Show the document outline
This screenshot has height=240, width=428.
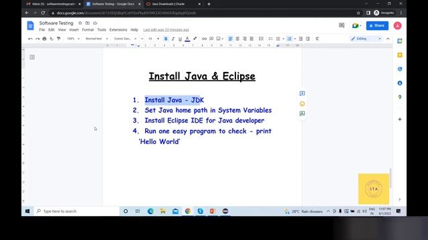[x=32, y=57]
